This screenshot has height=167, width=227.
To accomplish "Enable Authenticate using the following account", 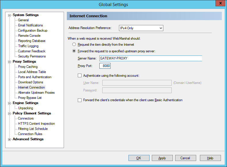I will click(x=80, y=76).
